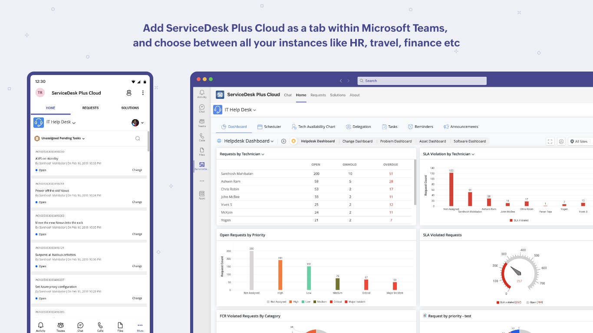This screenshot has height=333, width=593.
Task: Open the Santhosh Mahibalan overdue count 51
Action: (x=391, y=173)
